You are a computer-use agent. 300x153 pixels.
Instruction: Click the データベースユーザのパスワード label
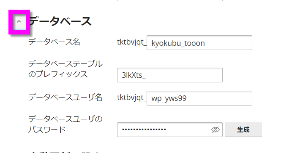pos(65,124)
